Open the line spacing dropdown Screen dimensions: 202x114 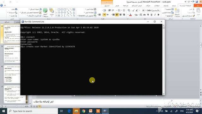[104, 10]
